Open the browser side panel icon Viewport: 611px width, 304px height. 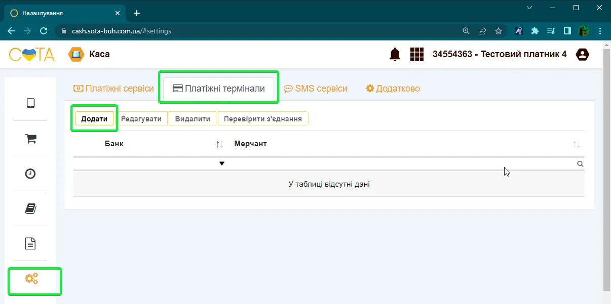567,31
